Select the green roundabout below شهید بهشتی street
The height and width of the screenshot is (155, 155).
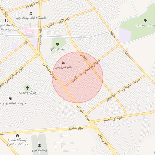38,55
